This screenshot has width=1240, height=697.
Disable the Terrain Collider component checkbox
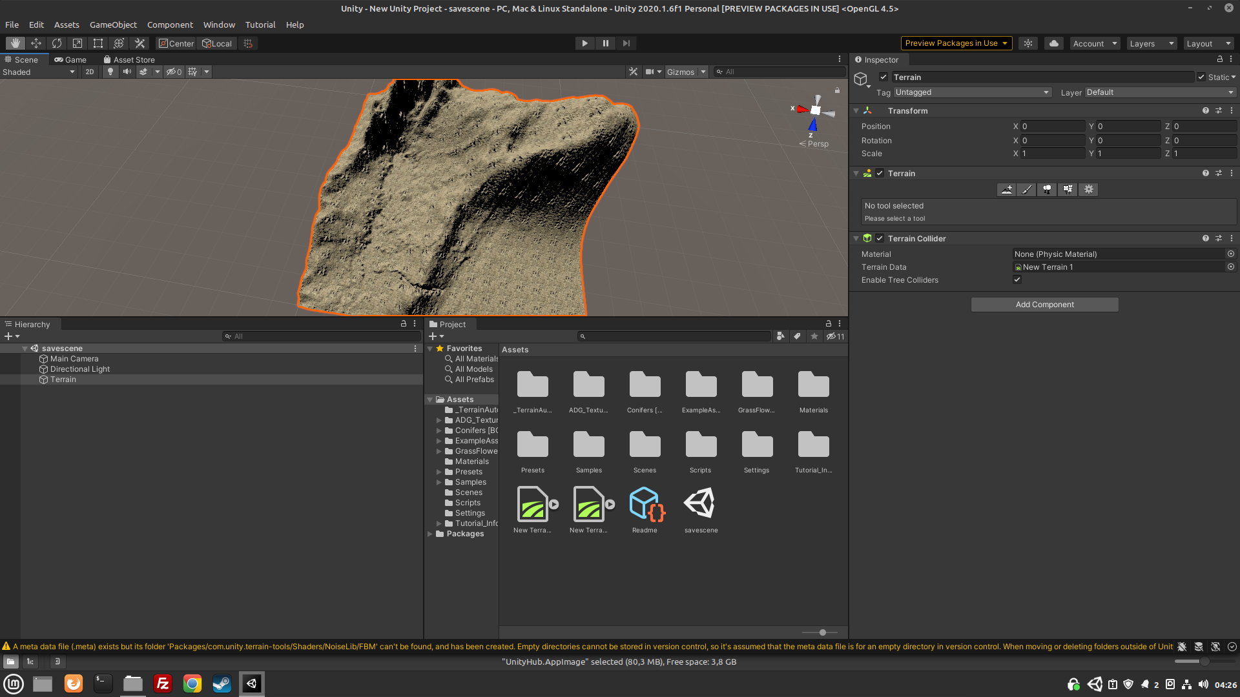(x=880, y=238)
